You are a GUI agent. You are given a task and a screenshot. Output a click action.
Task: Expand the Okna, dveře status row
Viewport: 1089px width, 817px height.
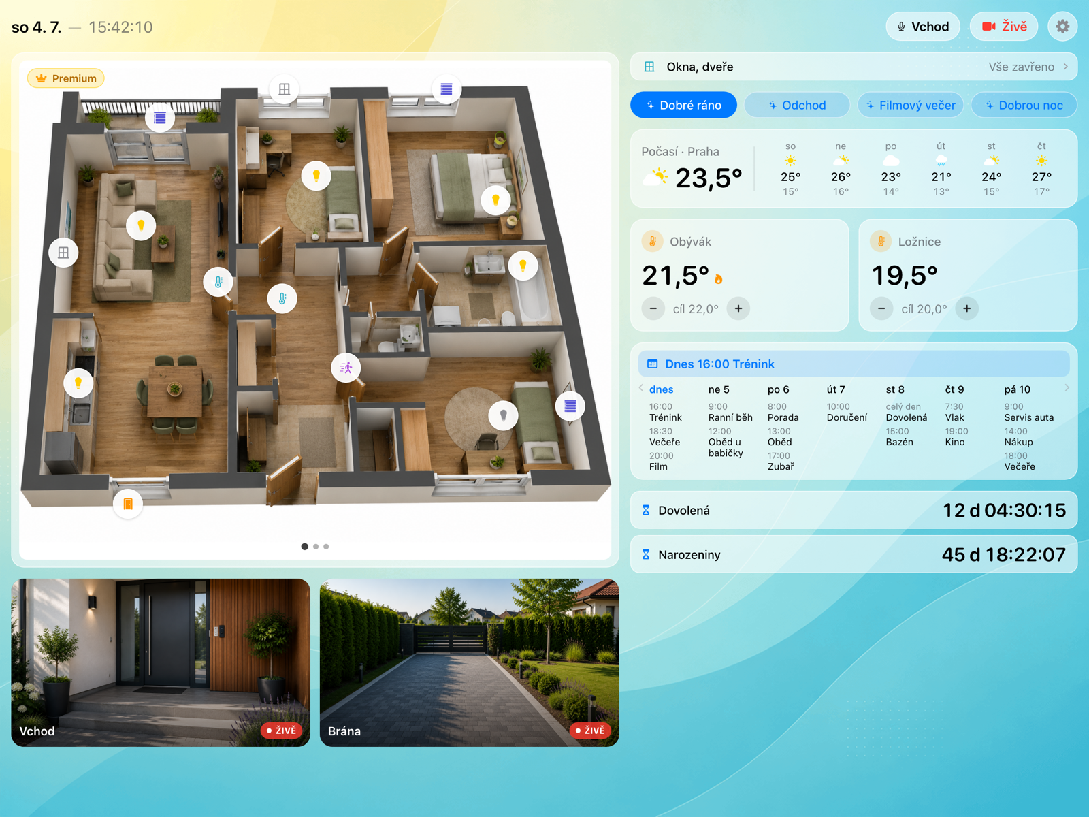pos(854,67)
